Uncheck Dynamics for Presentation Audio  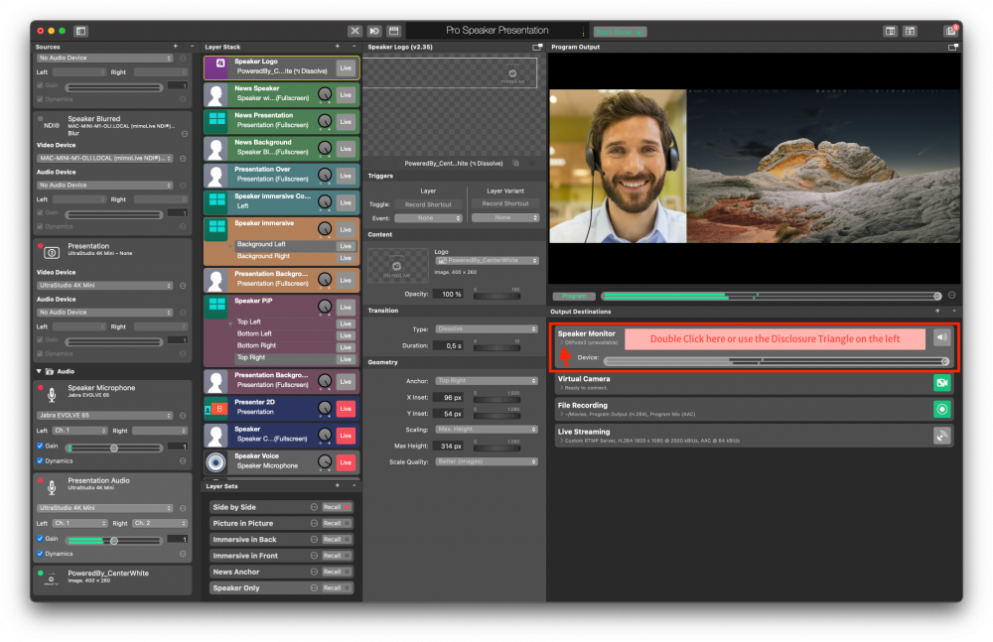tap(40, 554)
